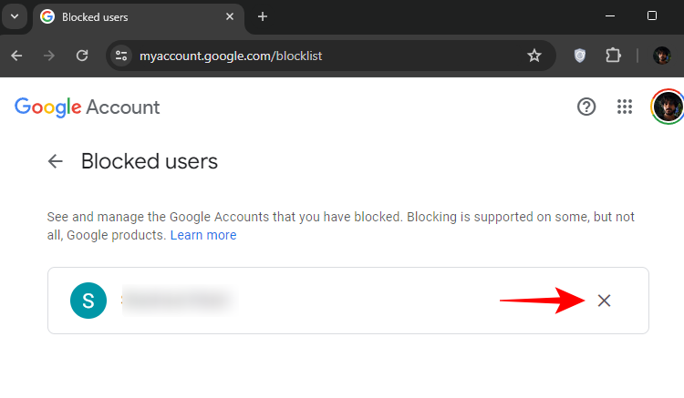
Task: Open the tab search dropdown chevron
Action: (x=15, y=16)
